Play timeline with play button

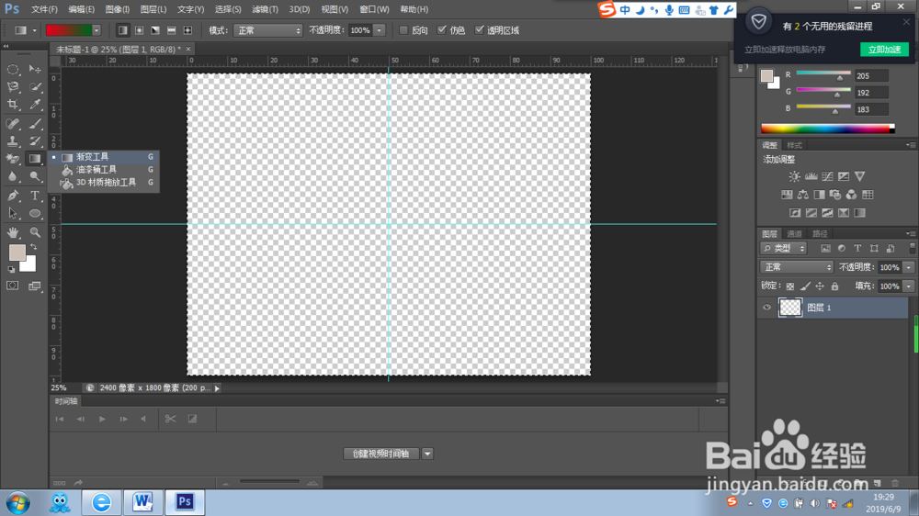click(102, 419)
